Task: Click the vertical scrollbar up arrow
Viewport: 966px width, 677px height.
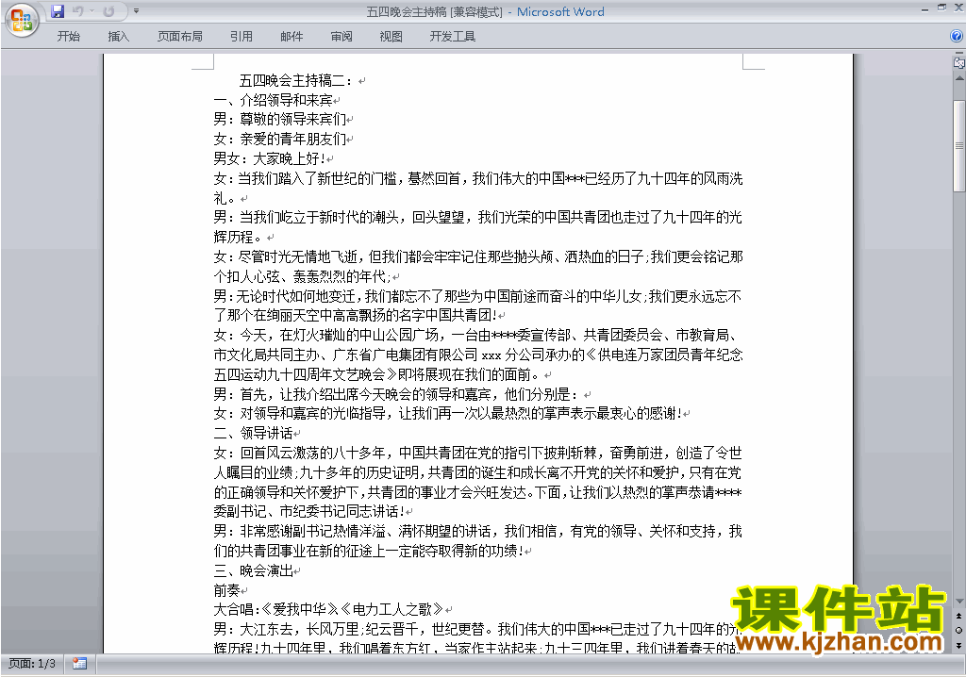Action: pos(959,79)
